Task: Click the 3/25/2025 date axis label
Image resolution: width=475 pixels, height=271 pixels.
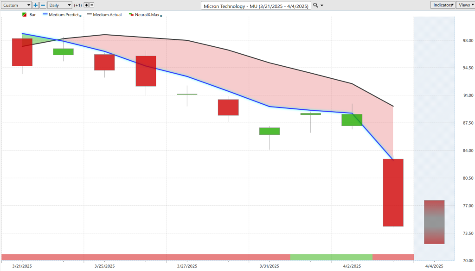Action: (x=104, y=266)
